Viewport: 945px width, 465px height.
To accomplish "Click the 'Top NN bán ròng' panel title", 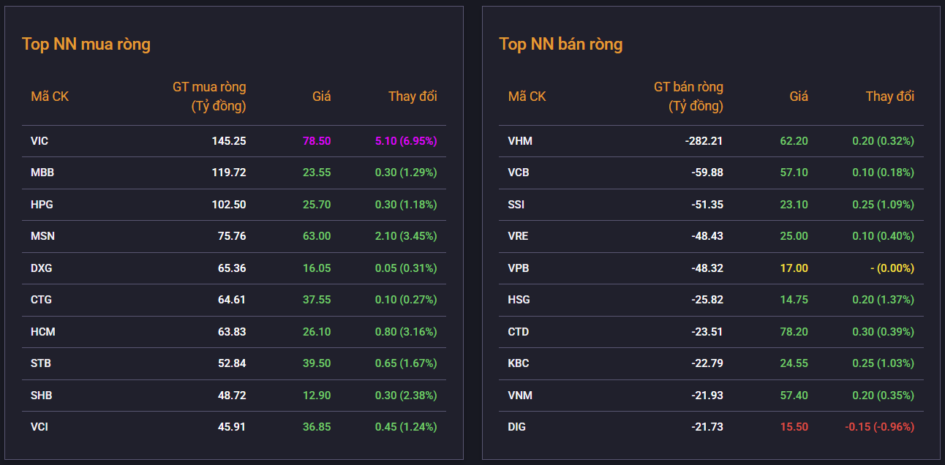I will pos(561,44).
